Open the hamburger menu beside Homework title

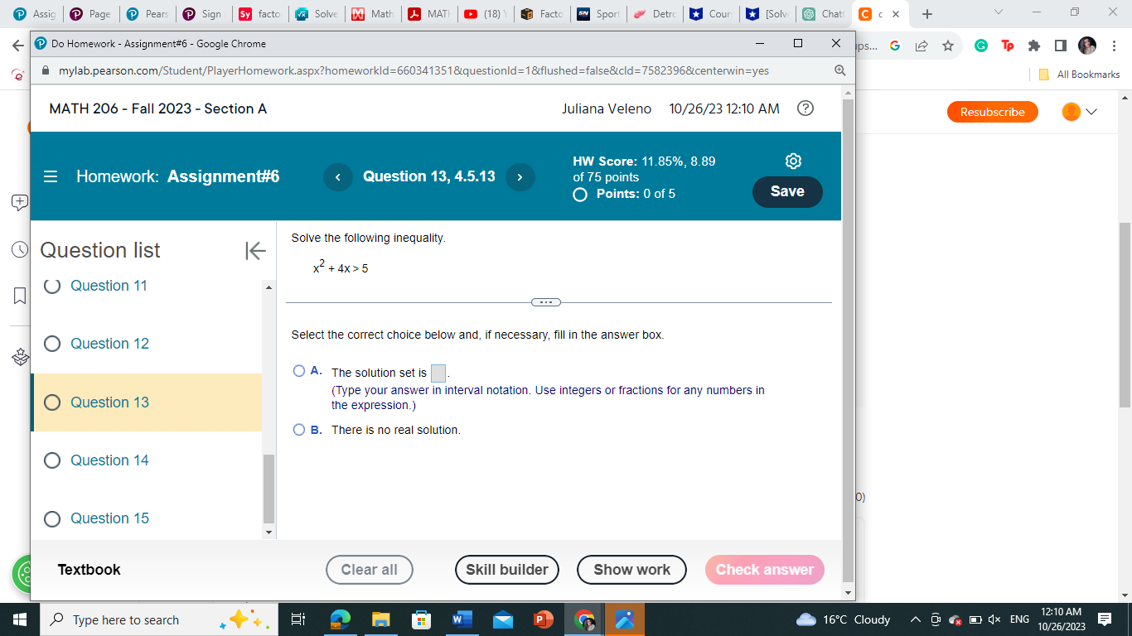pos(51,176)
